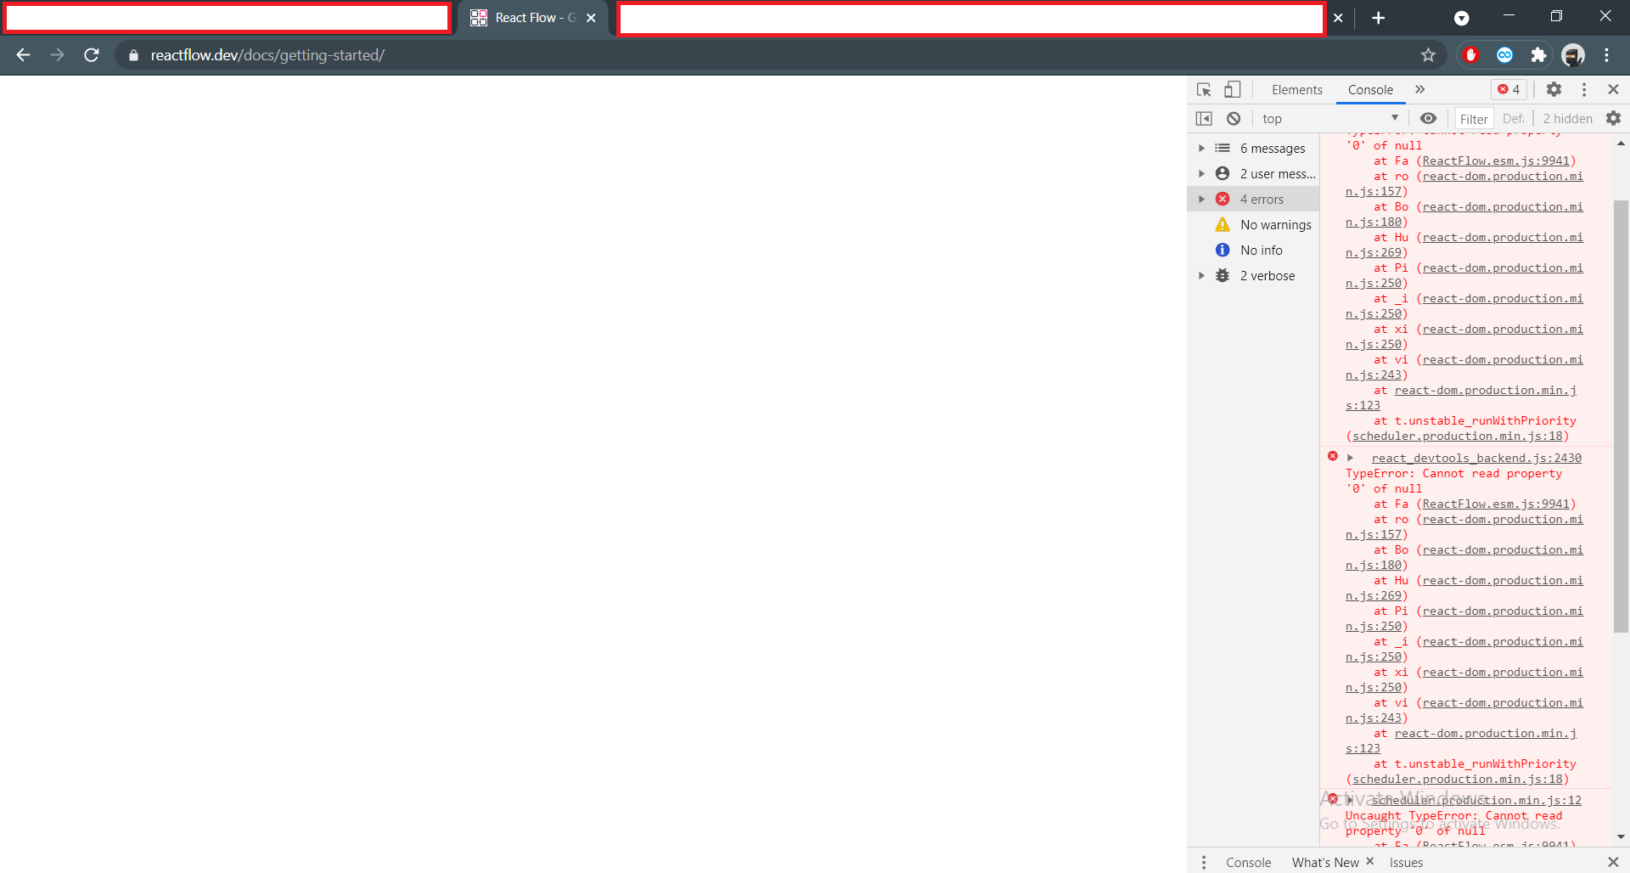Switch to the Elements tab
Screen dimensions: 1630x873
(x=1297, y=89)
